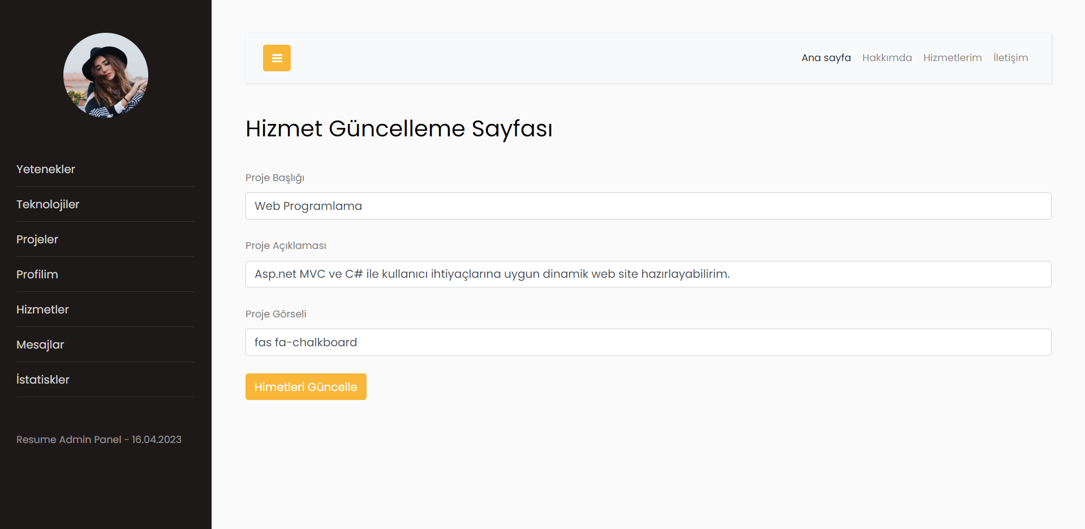View the İstatiskler section
Screen dimensions: 1085x529
pos(43,380)
